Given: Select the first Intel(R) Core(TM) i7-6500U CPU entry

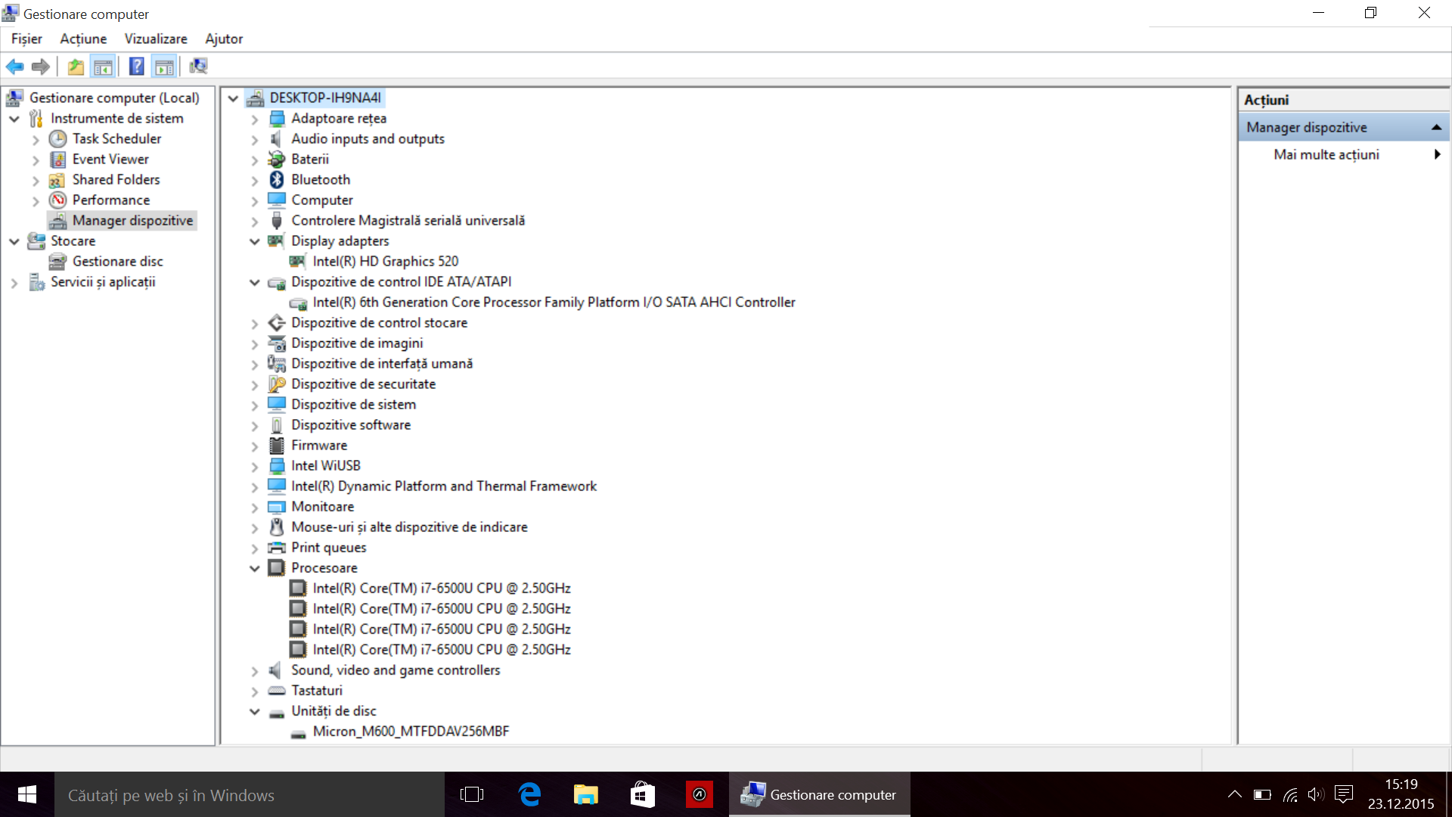Looking at the screenshot, I should tap(442, 588).
